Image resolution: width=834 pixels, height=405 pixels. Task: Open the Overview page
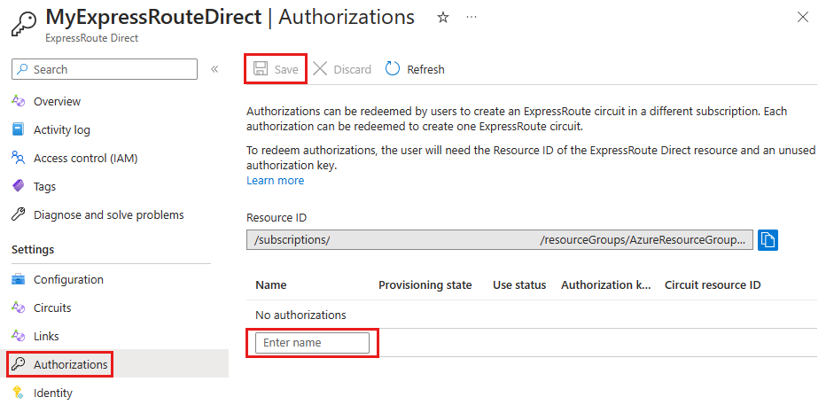(57, 101)
